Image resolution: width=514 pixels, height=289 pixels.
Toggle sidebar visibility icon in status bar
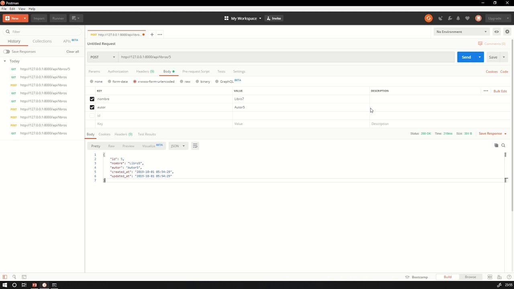5,277
